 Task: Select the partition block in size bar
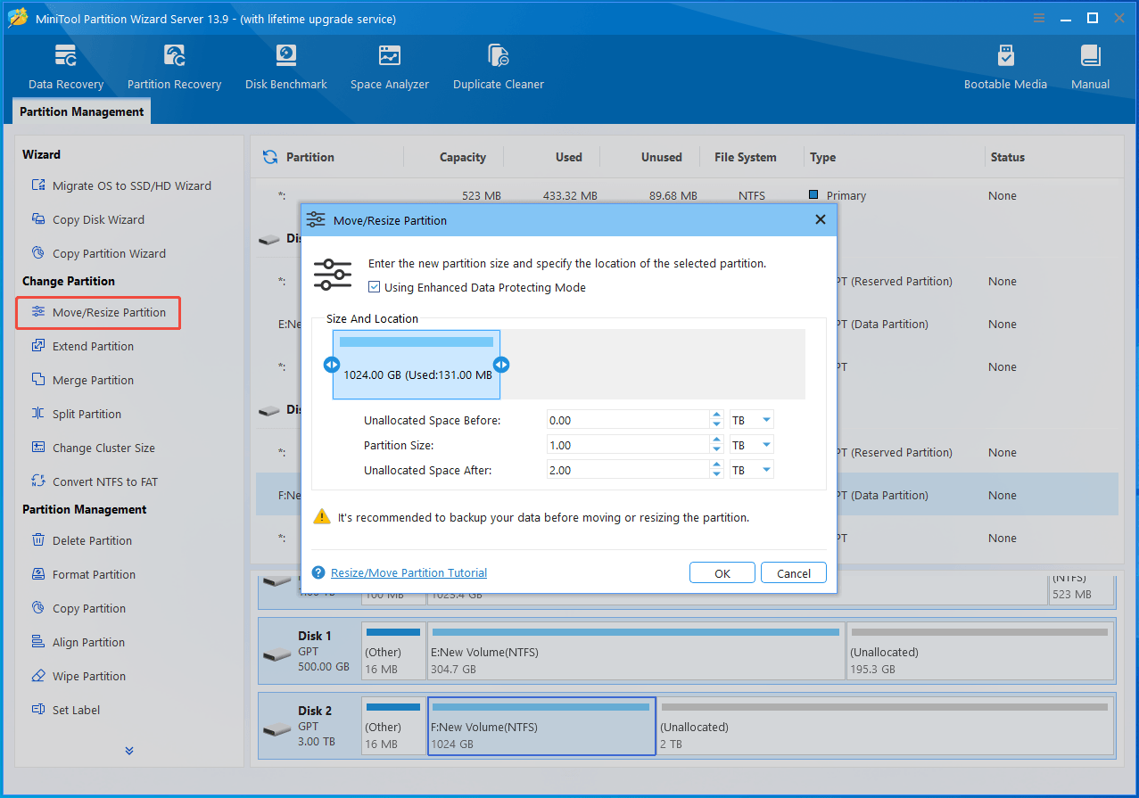tap(417, 365)
